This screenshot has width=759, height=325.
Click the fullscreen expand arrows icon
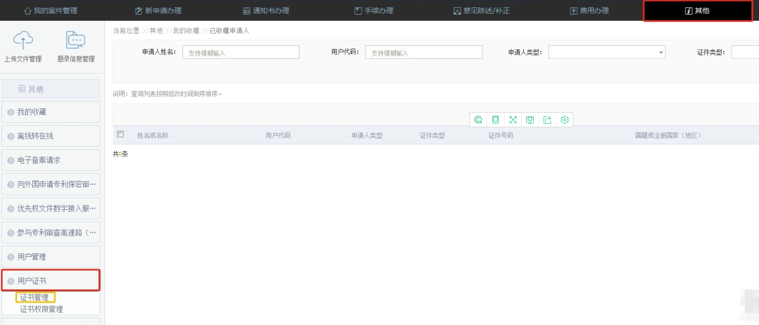(513, 120)
